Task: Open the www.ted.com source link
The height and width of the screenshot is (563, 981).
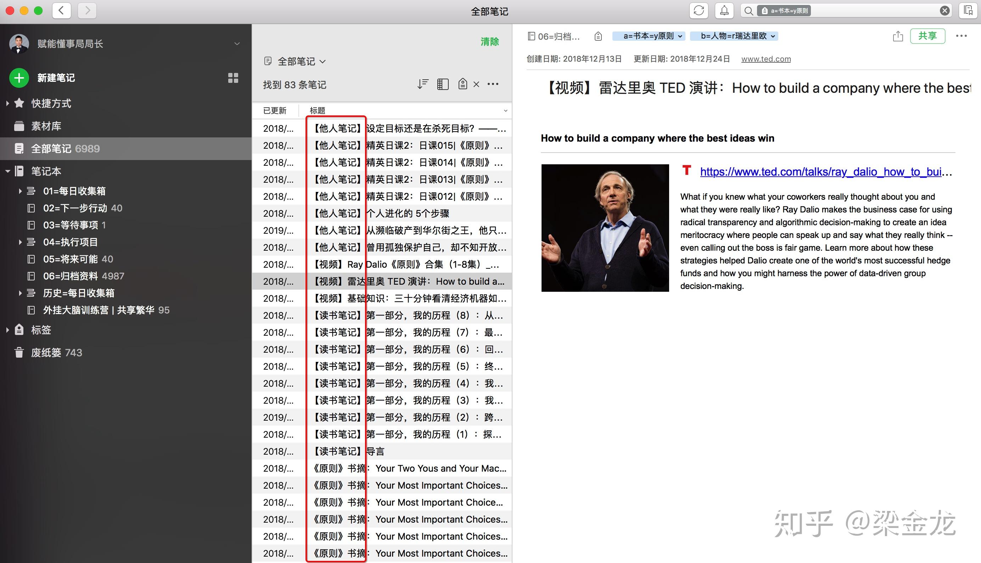Action: click(766, 59)
